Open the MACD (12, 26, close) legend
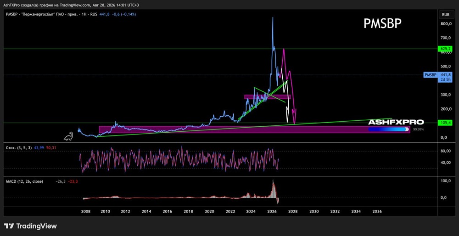Image resolution: width=459 pixels, height=236 pixels. pos(25,181)
